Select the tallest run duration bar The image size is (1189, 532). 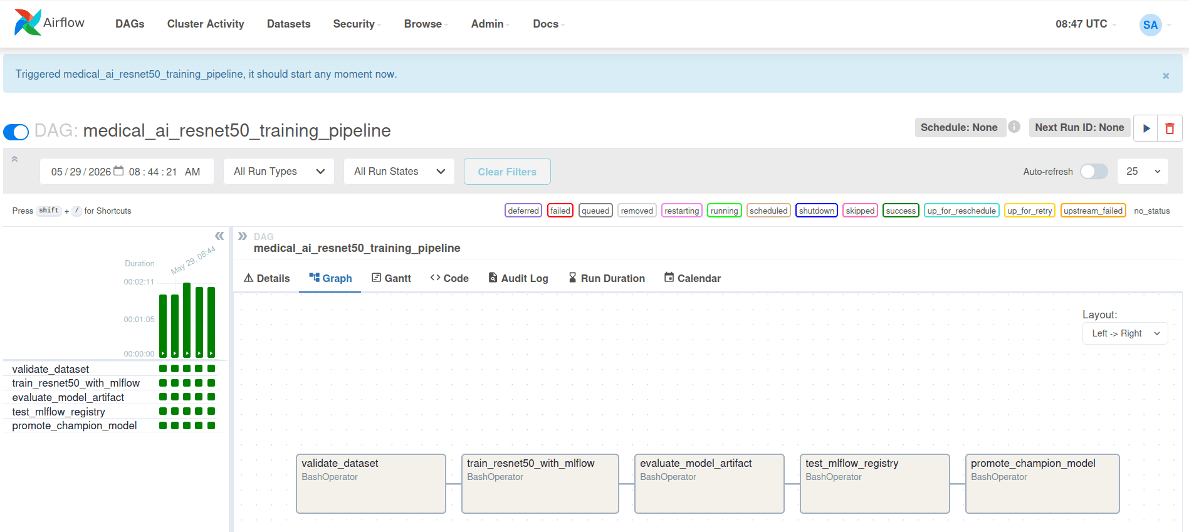(187, 320)
